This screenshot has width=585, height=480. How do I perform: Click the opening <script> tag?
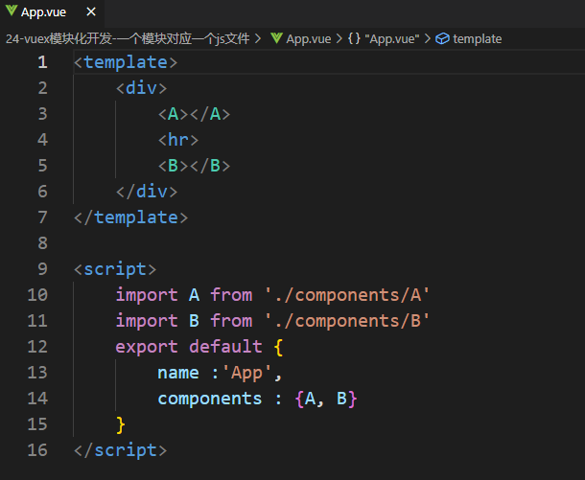(115, 269)
